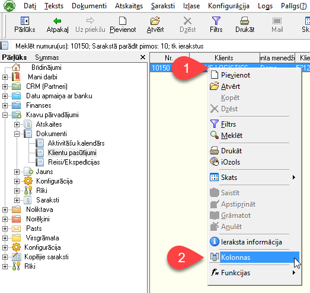Switch to the Summas tab
The height and width of the screenshot is (293, 310).
(47, 57)
